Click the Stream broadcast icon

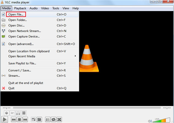point(3,76)
